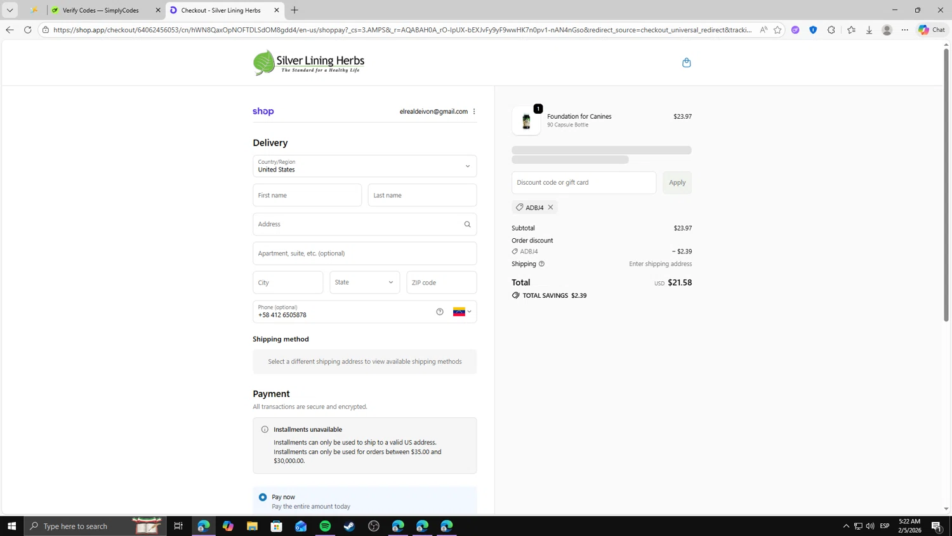This screenshot has width=952, height=536.
Task: Click the phone field help icon
Action: [x=440, y=312]
